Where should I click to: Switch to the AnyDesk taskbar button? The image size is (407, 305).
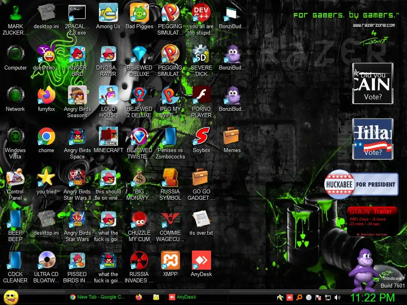point(196,297)
